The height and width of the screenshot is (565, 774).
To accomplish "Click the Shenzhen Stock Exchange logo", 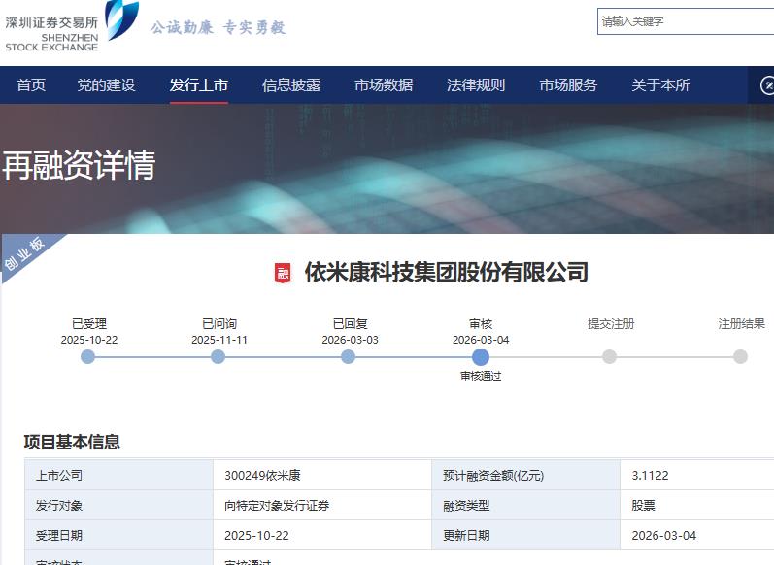I will [73, 26].
